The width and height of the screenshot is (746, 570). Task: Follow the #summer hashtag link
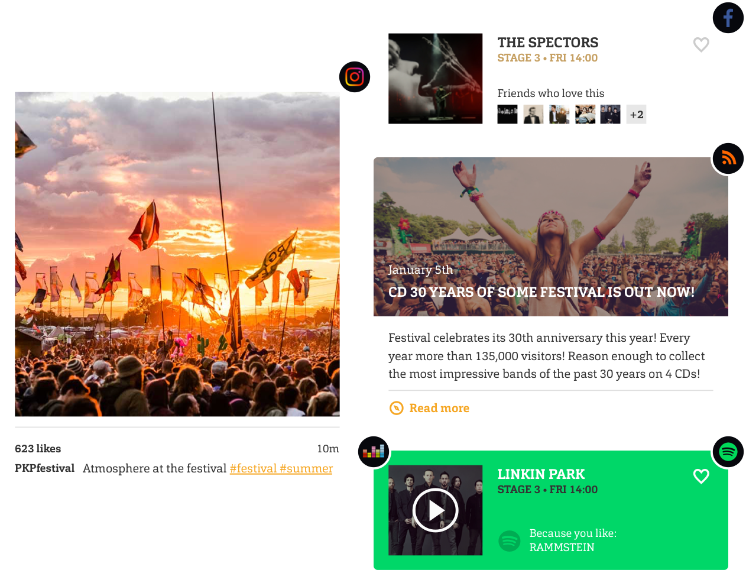(x=306, y=468)
